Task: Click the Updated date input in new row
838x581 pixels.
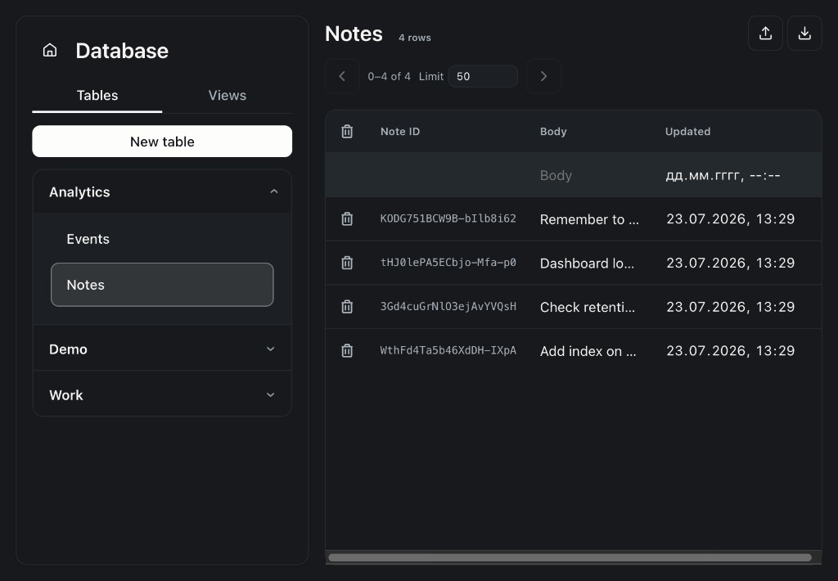Action: (730, 175)
